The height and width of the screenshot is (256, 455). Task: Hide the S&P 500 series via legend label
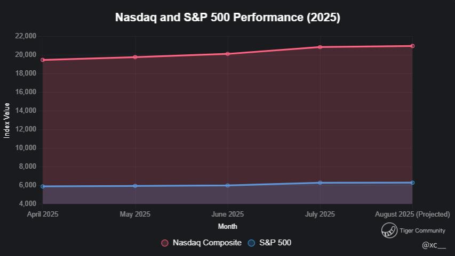tap(275, 243)
